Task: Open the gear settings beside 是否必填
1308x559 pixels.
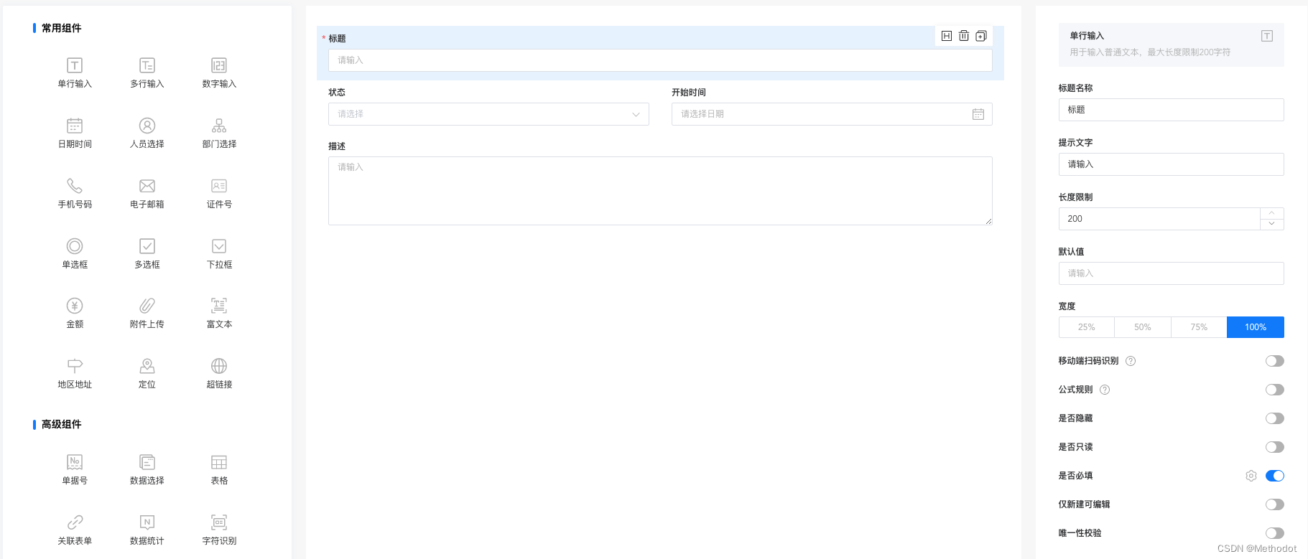Action: point(1251,476)
